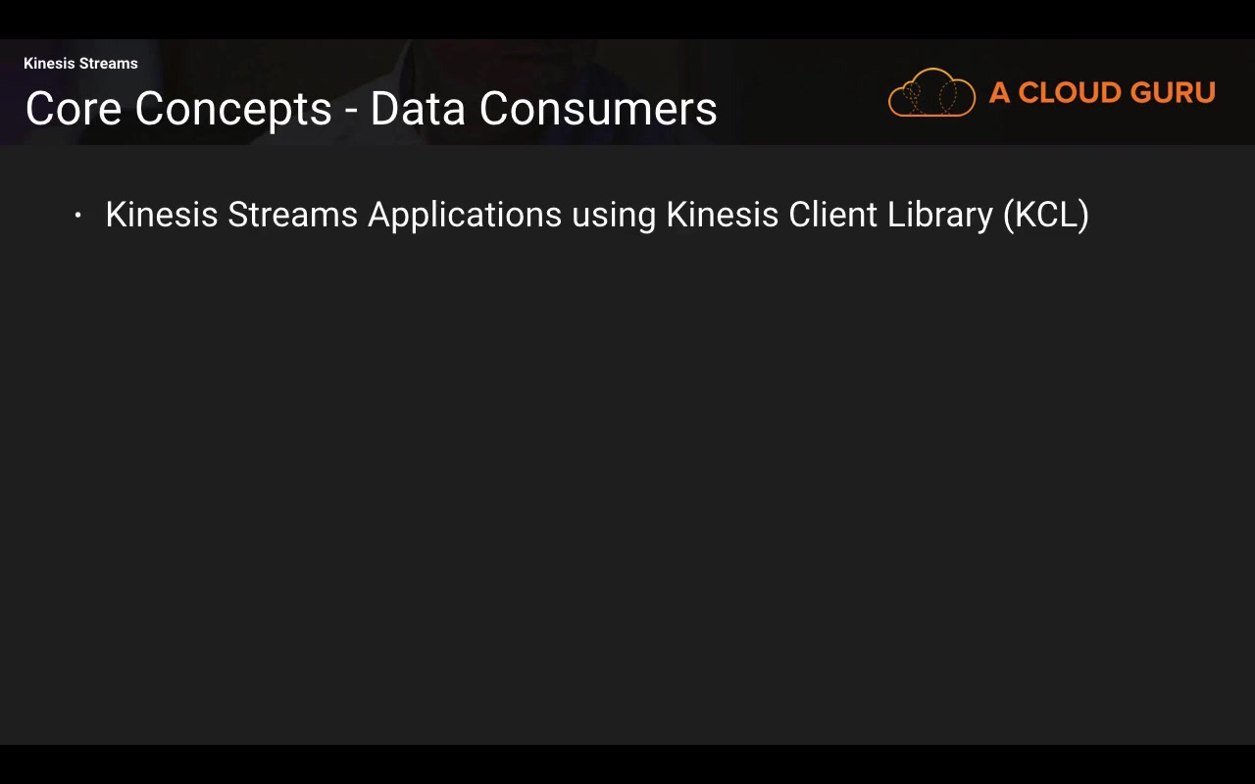Click the word Kinesis starting the bullet line
The image size is (1255, 784).
[x=161, y=215]
